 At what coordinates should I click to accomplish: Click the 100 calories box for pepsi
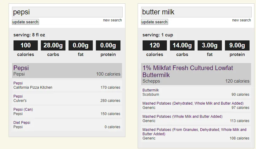[x=26, y=45]
